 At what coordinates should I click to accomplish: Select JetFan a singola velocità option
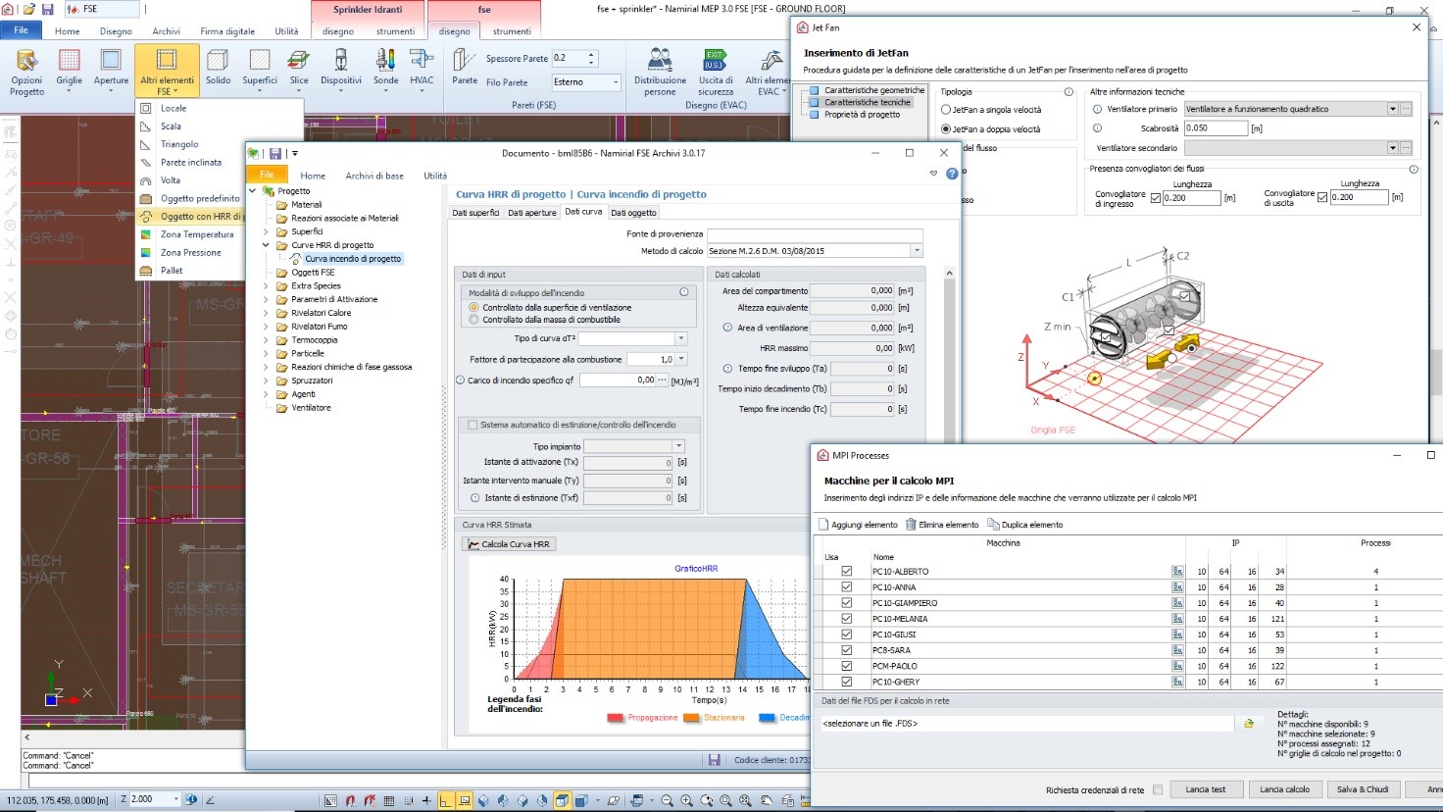click(947, 110)
